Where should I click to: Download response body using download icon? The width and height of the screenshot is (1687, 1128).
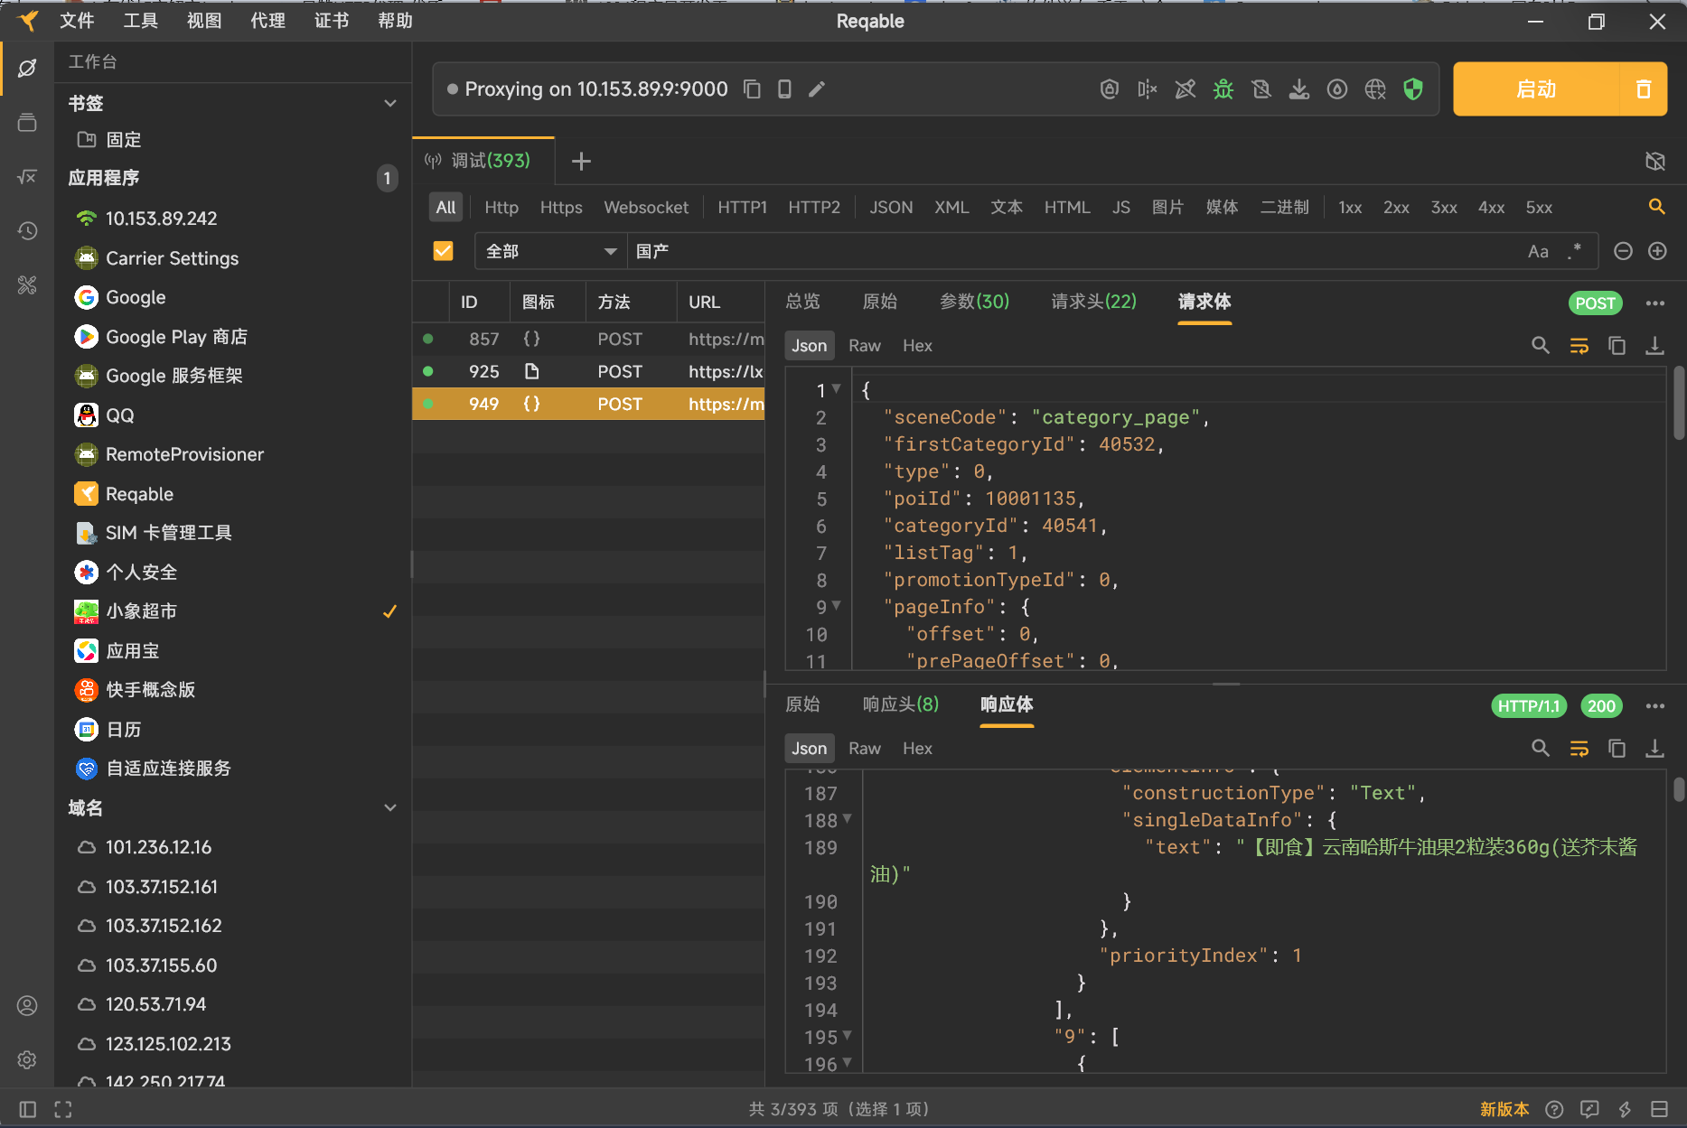coord(1654,749)
